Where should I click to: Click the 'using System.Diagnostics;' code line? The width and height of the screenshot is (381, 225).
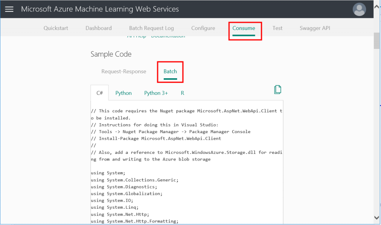pos(124,187)
